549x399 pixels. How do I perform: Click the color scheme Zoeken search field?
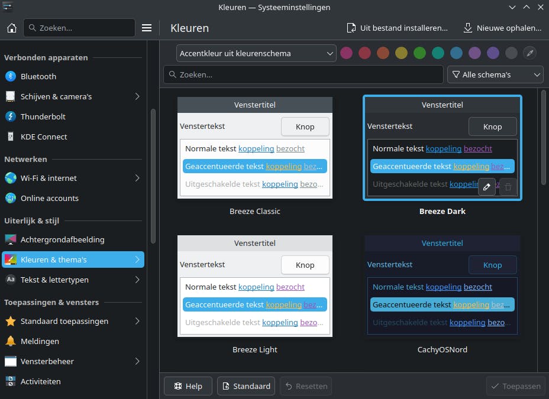pyautogui.click(x=303, y=74)
